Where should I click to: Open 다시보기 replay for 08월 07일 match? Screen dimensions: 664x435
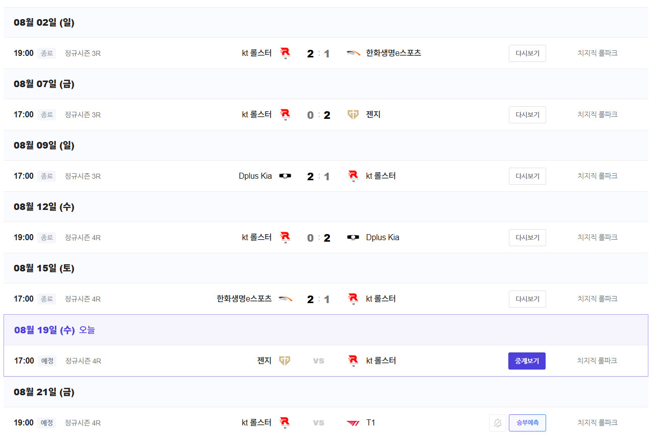527,115
